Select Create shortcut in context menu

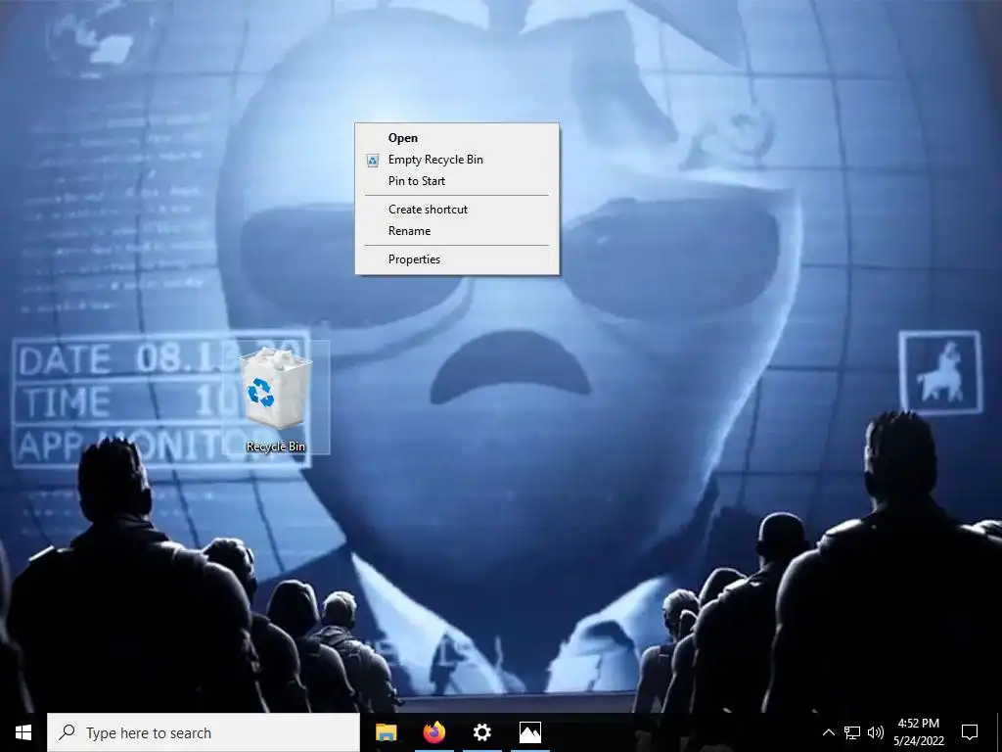[456, 210]
